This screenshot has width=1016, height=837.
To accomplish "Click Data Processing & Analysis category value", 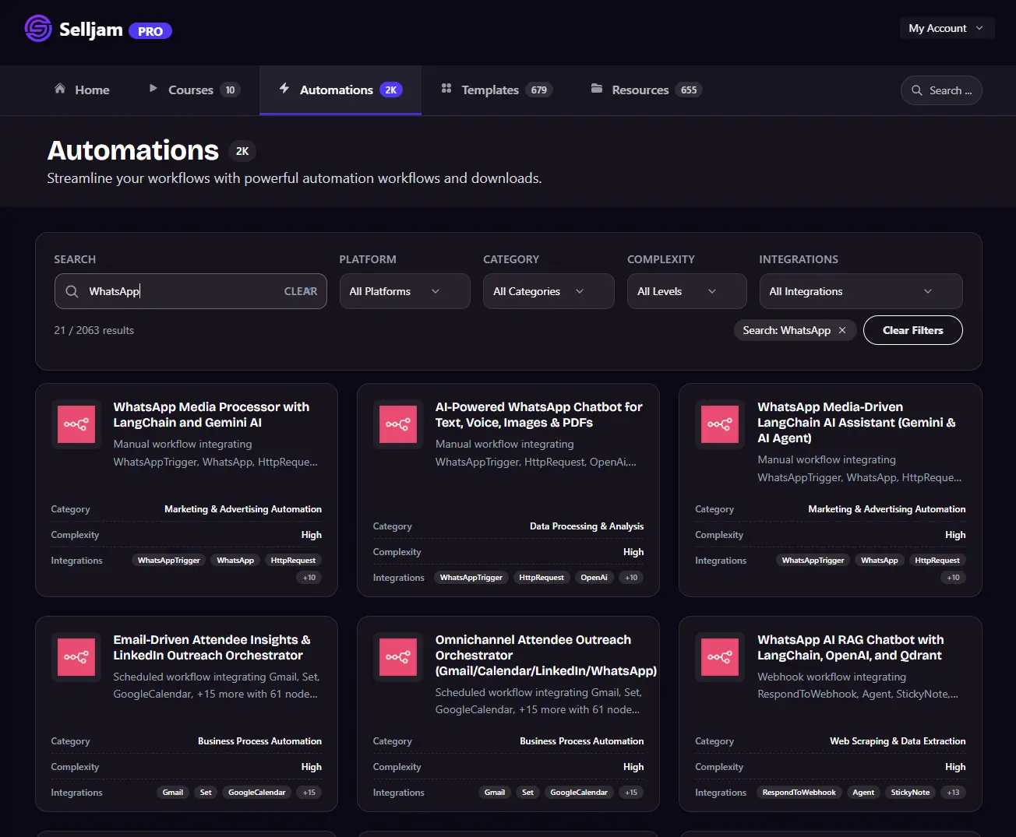I will point(587,526).
